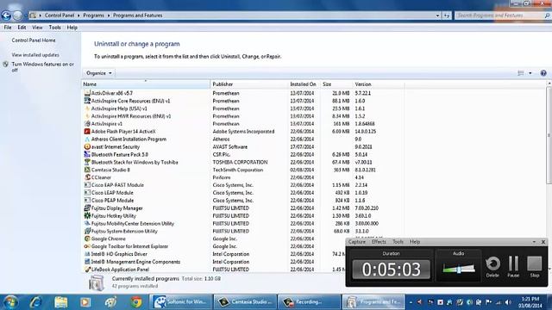Image resolution: width=552 pixels, height=310 pixels.
Task: Click TechSmith Corporation publisher cell
Action: click(238, 170)
